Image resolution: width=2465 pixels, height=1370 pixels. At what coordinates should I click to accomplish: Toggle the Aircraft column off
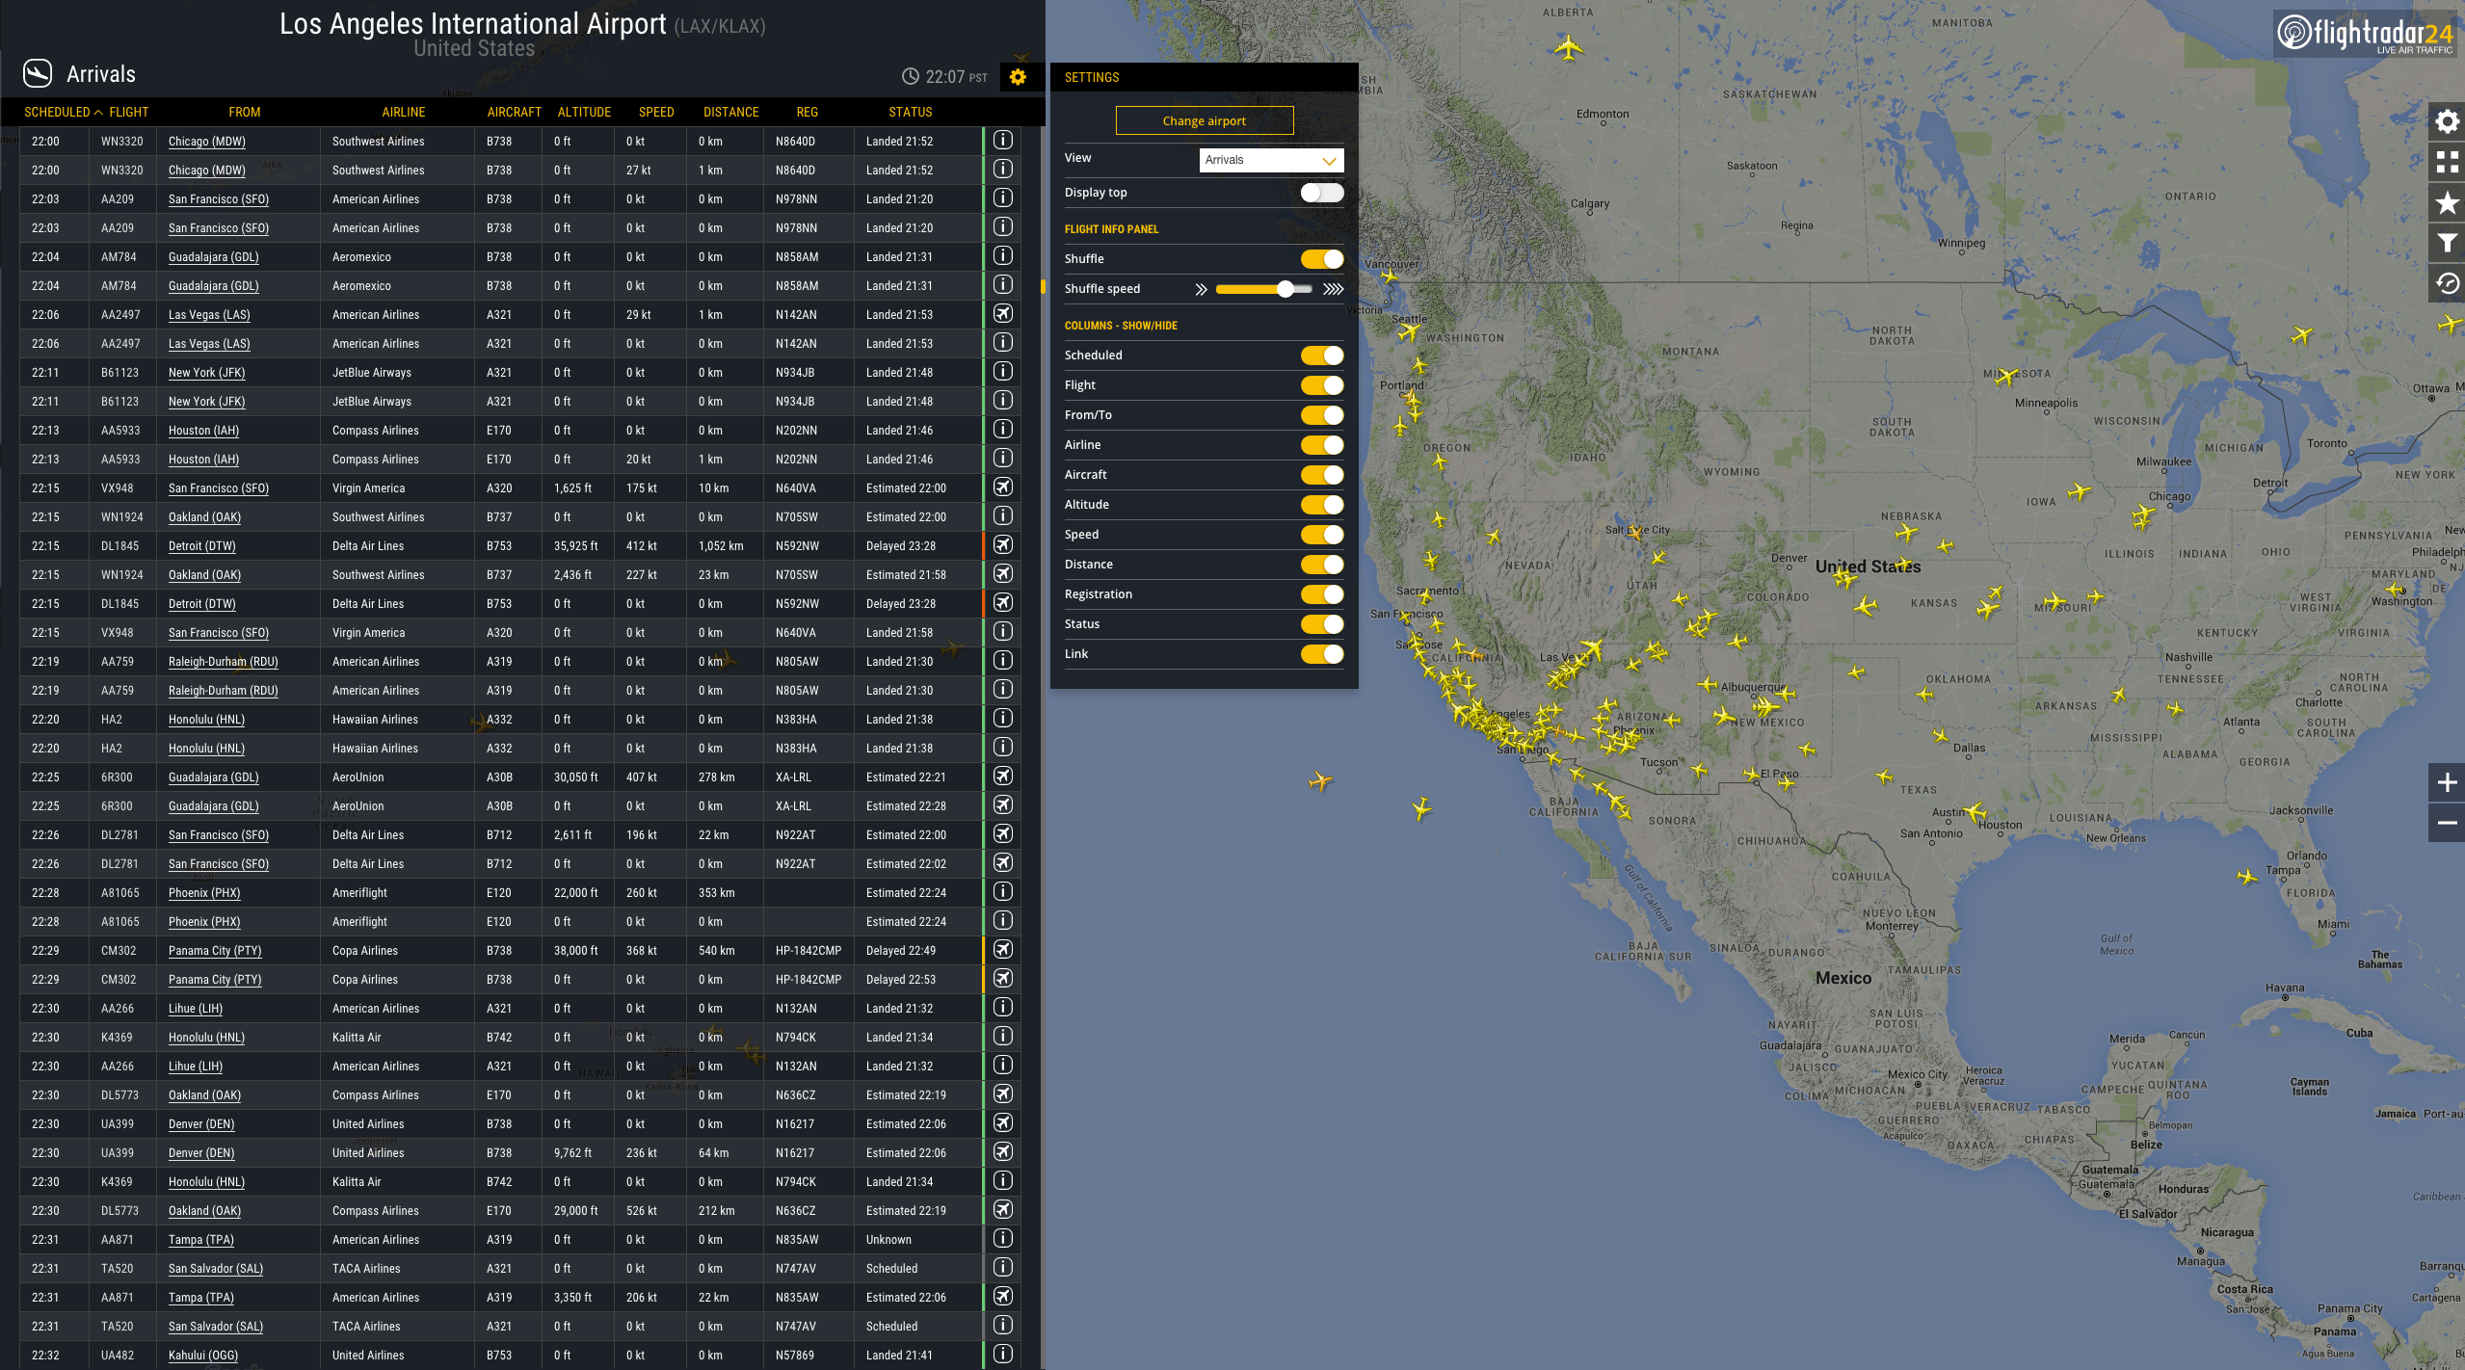1321,475
